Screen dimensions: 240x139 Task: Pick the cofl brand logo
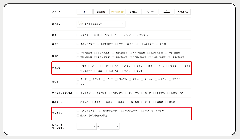click(x=134, y=12)
